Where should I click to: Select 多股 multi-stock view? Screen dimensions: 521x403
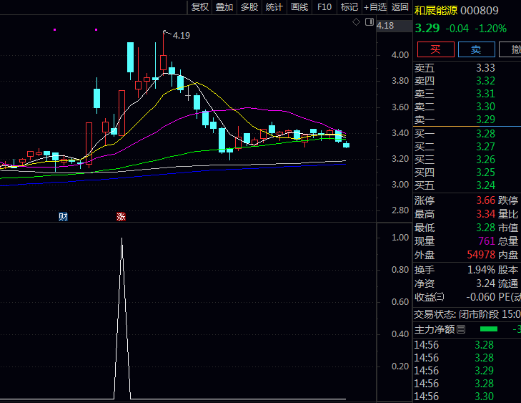[x=249, y=7]
